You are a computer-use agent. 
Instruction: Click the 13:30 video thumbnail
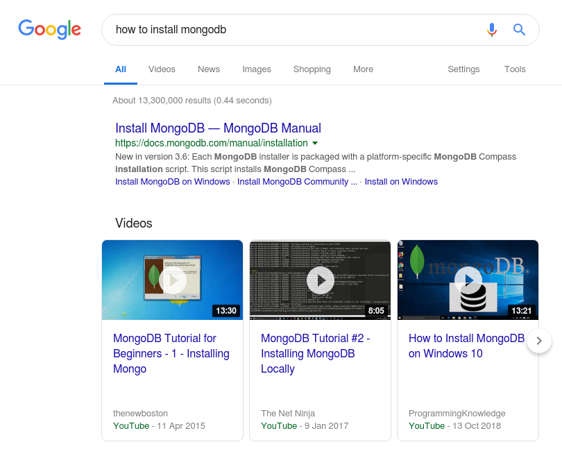(172, 280)
